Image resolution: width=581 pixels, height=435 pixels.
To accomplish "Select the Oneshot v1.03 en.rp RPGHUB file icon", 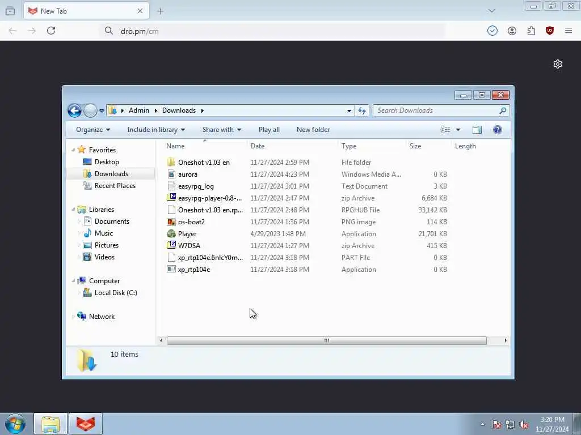I will pyautogui.click(x=171, y=210).
